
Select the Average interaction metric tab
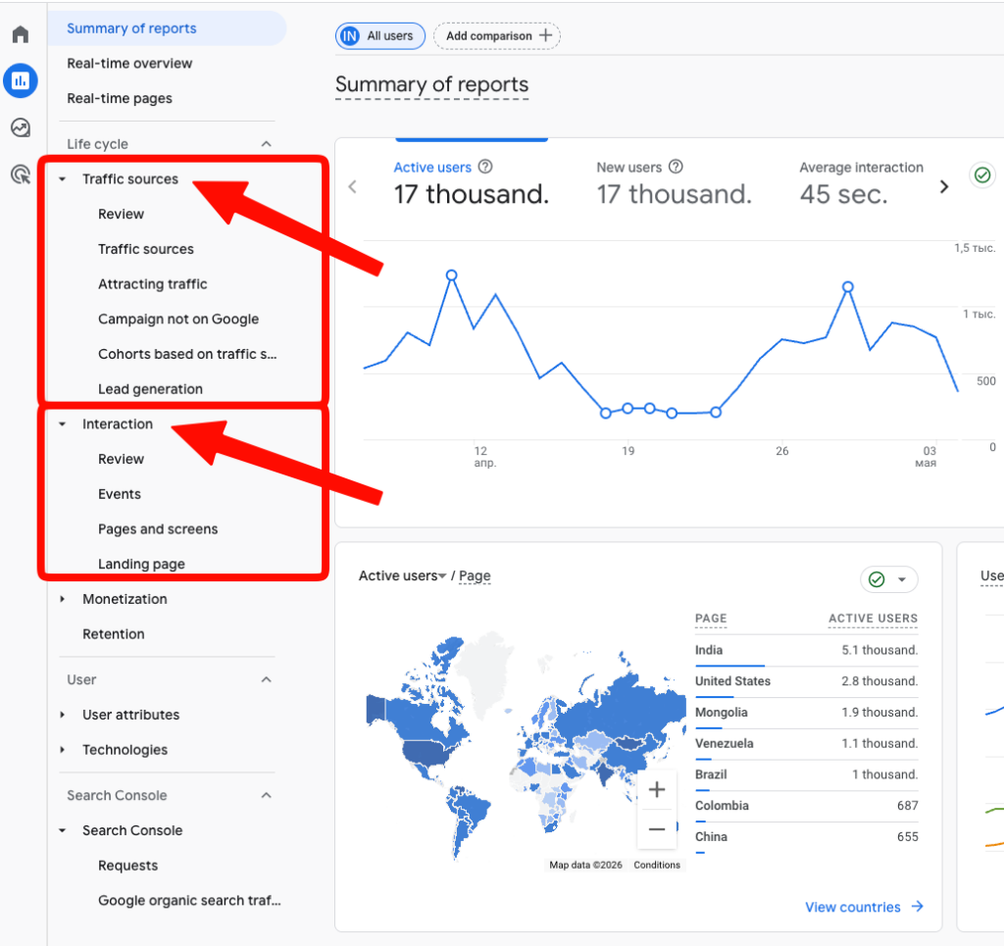click(x=861, y=184)
